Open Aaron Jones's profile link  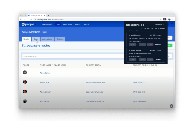45,73
